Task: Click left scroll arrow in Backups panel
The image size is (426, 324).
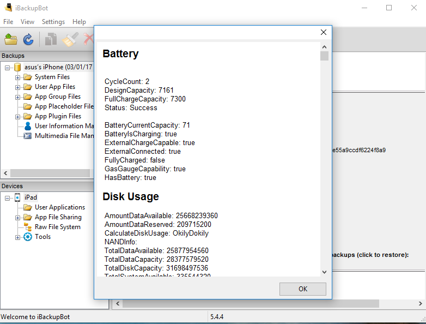Action: [5, 173]
